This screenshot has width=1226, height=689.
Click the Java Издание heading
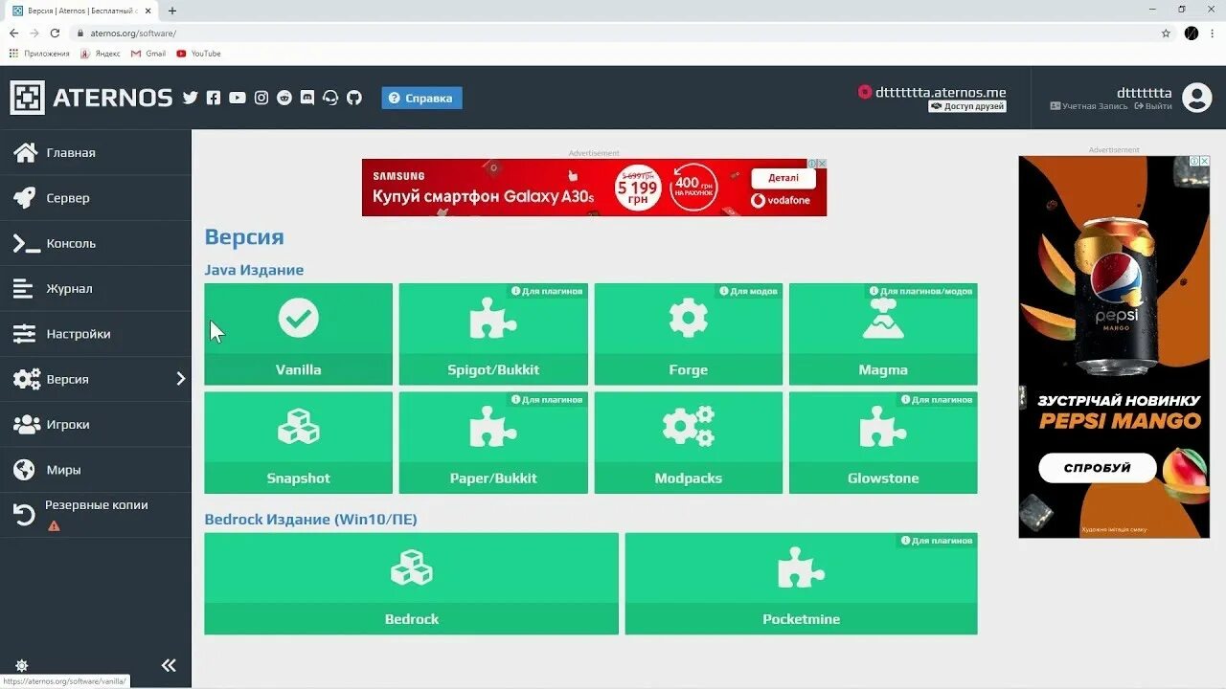[x=254, y=270]
